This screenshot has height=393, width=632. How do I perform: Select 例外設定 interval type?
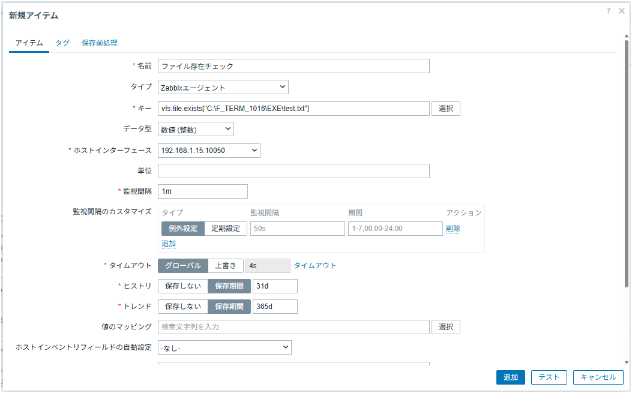click(183, 229)
